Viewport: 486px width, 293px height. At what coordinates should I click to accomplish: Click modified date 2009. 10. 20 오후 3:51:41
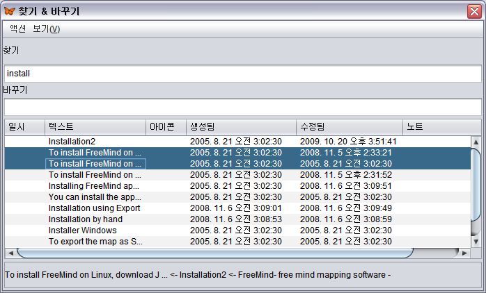pos(348,142)
